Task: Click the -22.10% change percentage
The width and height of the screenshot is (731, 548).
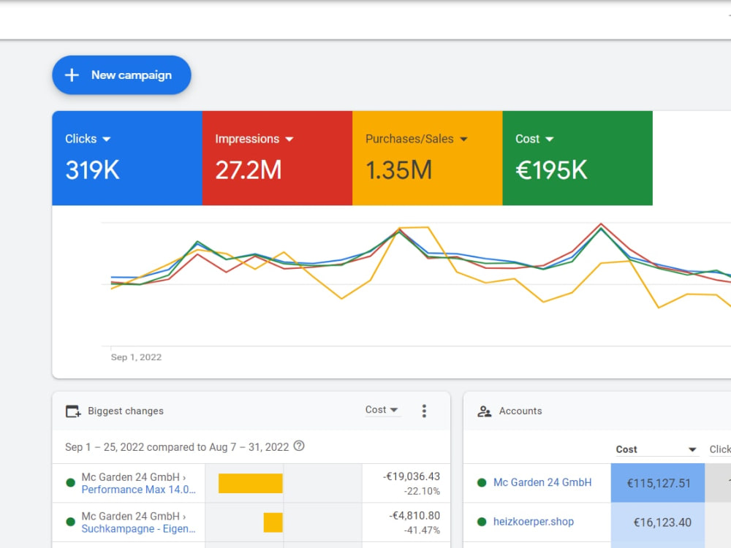Action: pyautogui.click(x=422, y=491)
